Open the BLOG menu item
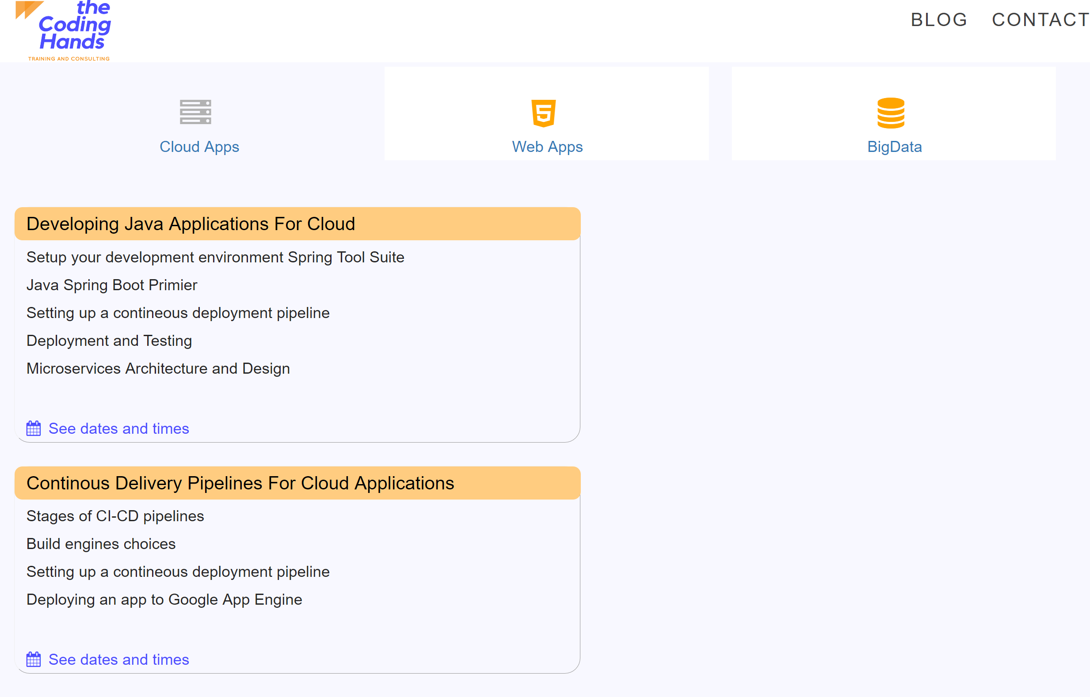Screen dimensions: 1090x697 (938, 20)
